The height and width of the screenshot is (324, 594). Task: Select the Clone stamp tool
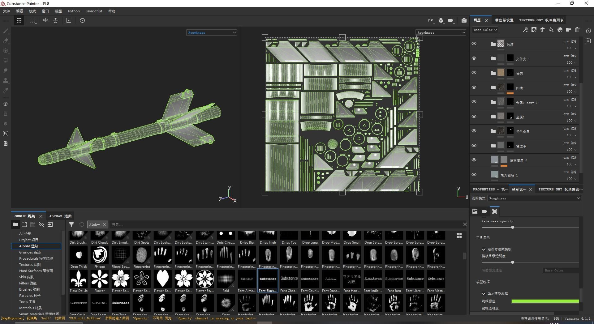click(x=6, y=80)
